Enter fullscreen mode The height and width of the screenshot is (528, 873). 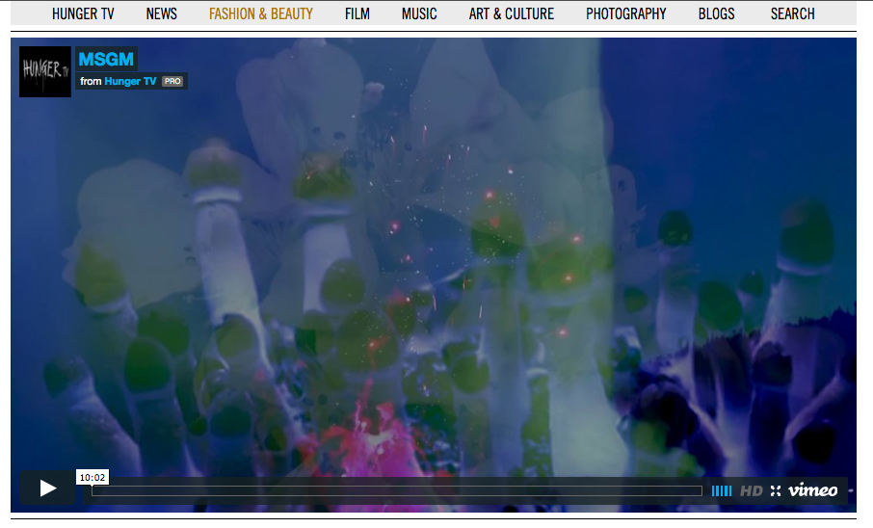pos(776,490)
